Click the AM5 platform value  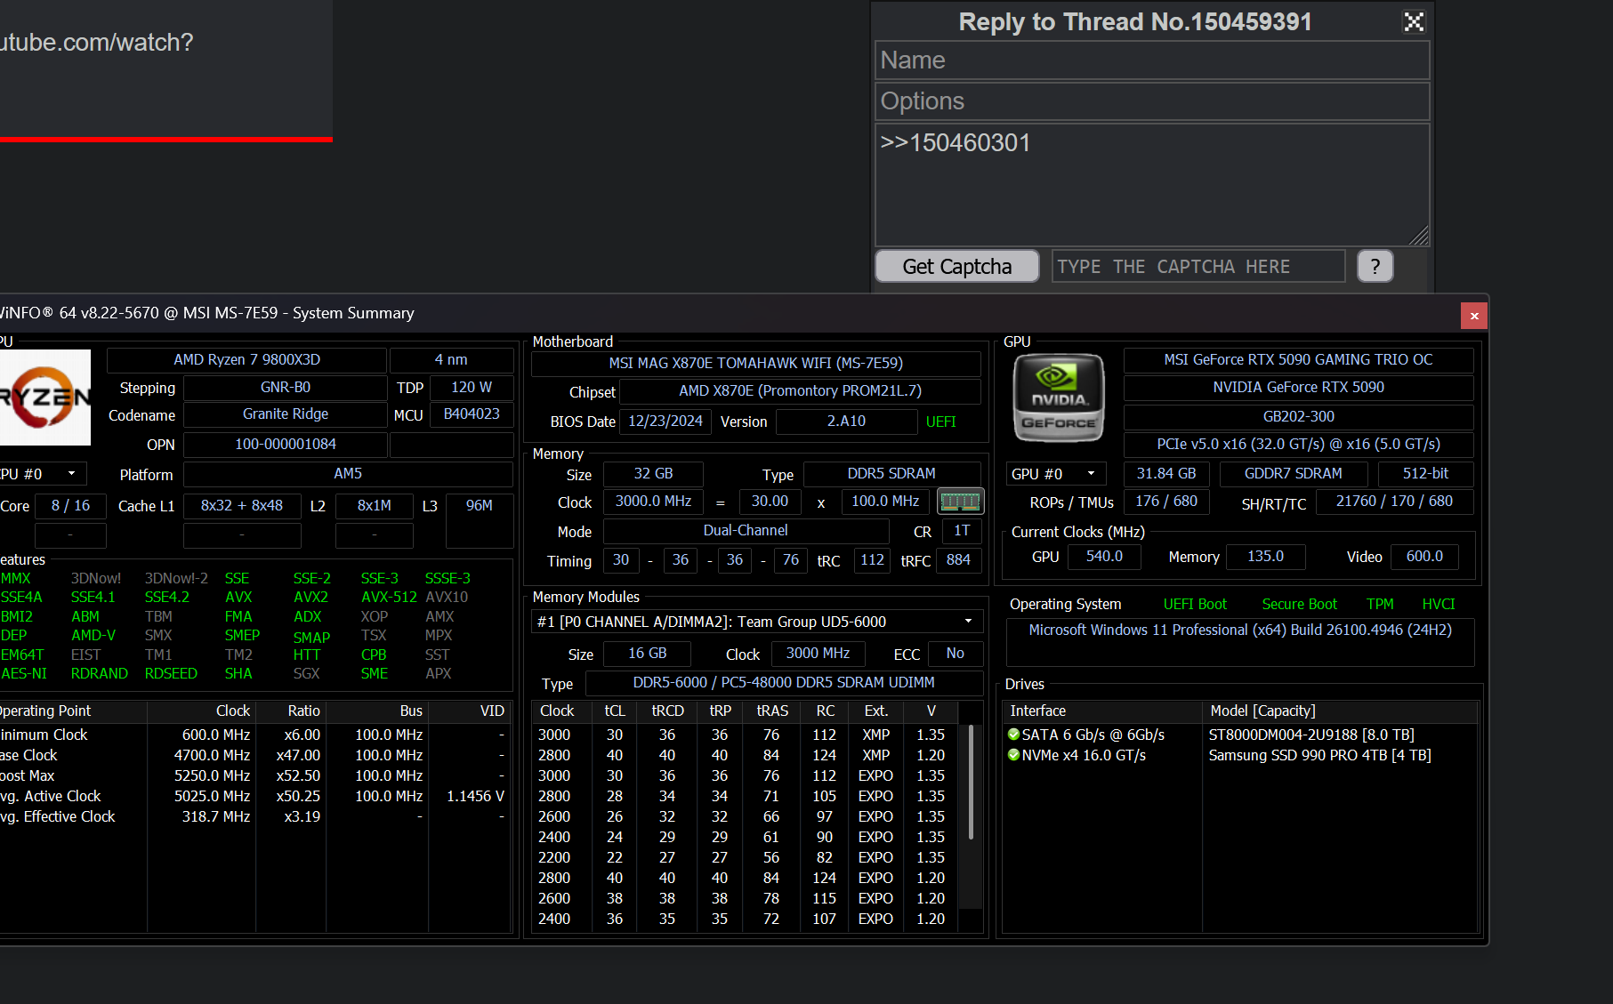pos(348,474)
